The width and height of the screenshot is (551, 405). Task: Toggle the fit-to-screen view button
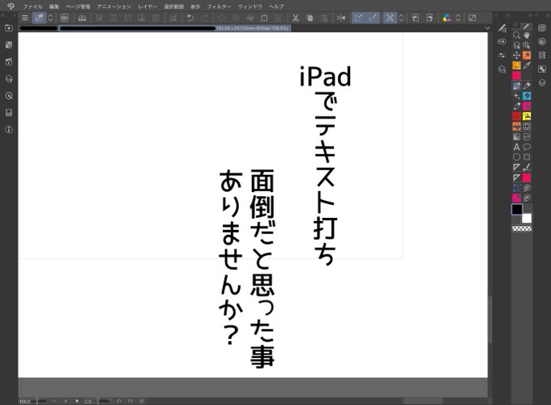(390, 18)
